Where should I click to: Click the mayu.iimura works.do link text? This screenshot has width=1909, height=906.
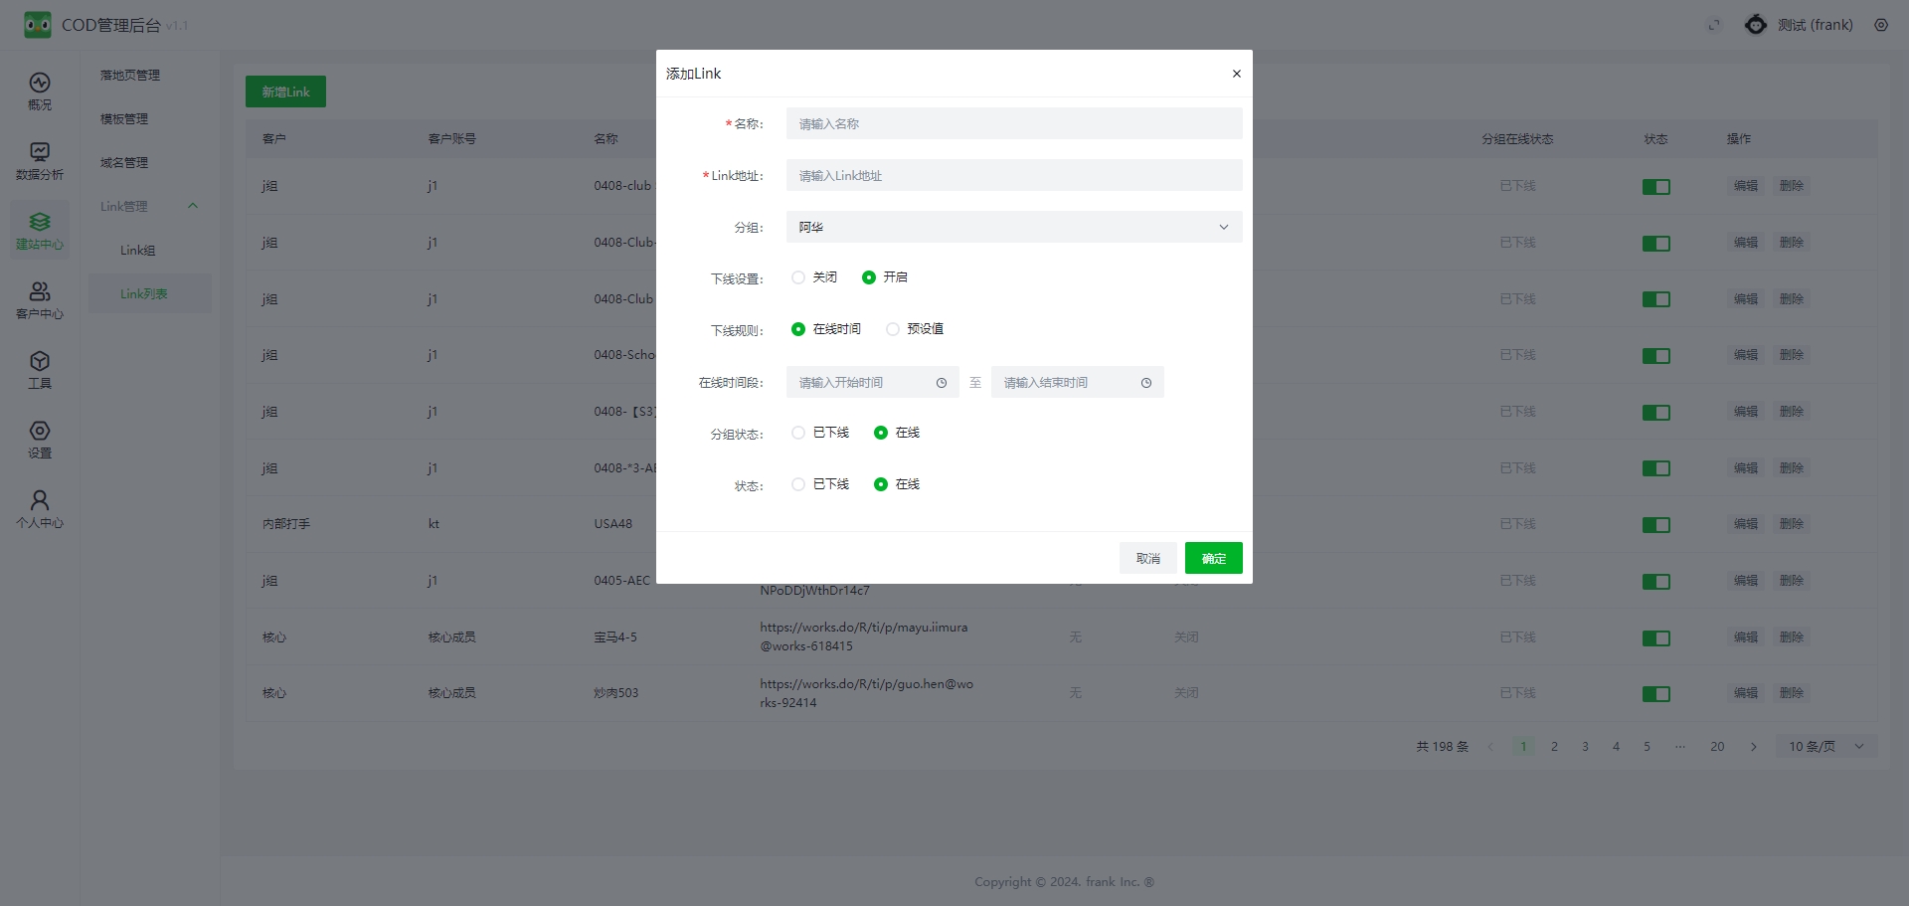[863, 636]
